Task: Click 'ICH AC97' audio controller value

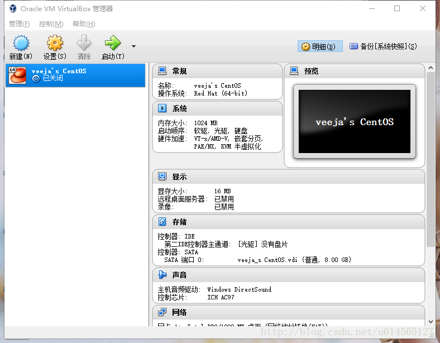Action: [221, 297]
